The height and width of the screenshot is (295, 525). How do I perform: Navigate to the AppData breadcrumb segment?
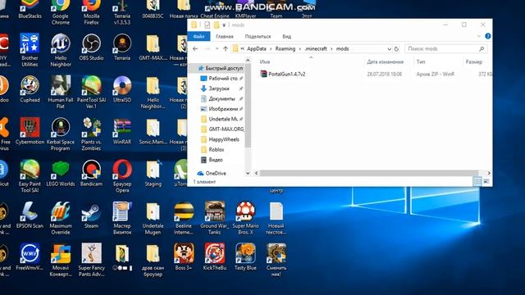coord(257,49)
